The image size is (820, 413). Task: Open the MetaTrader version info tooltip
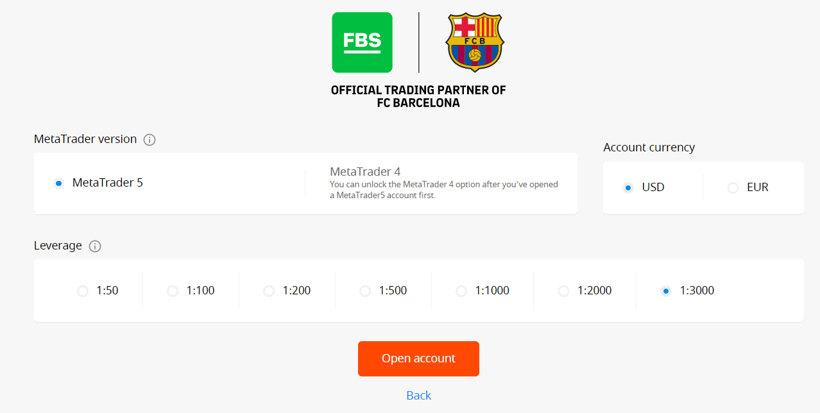tap(149, 139)
